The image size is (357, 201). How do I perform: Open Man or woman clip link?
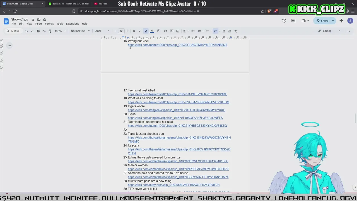(178, 169)
